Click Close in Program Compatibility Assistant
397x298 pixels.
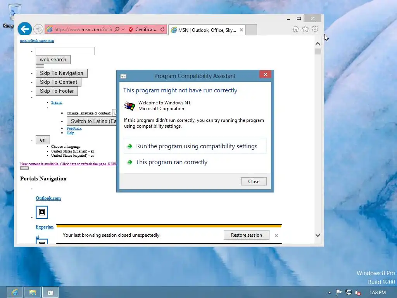pos(254,182)
